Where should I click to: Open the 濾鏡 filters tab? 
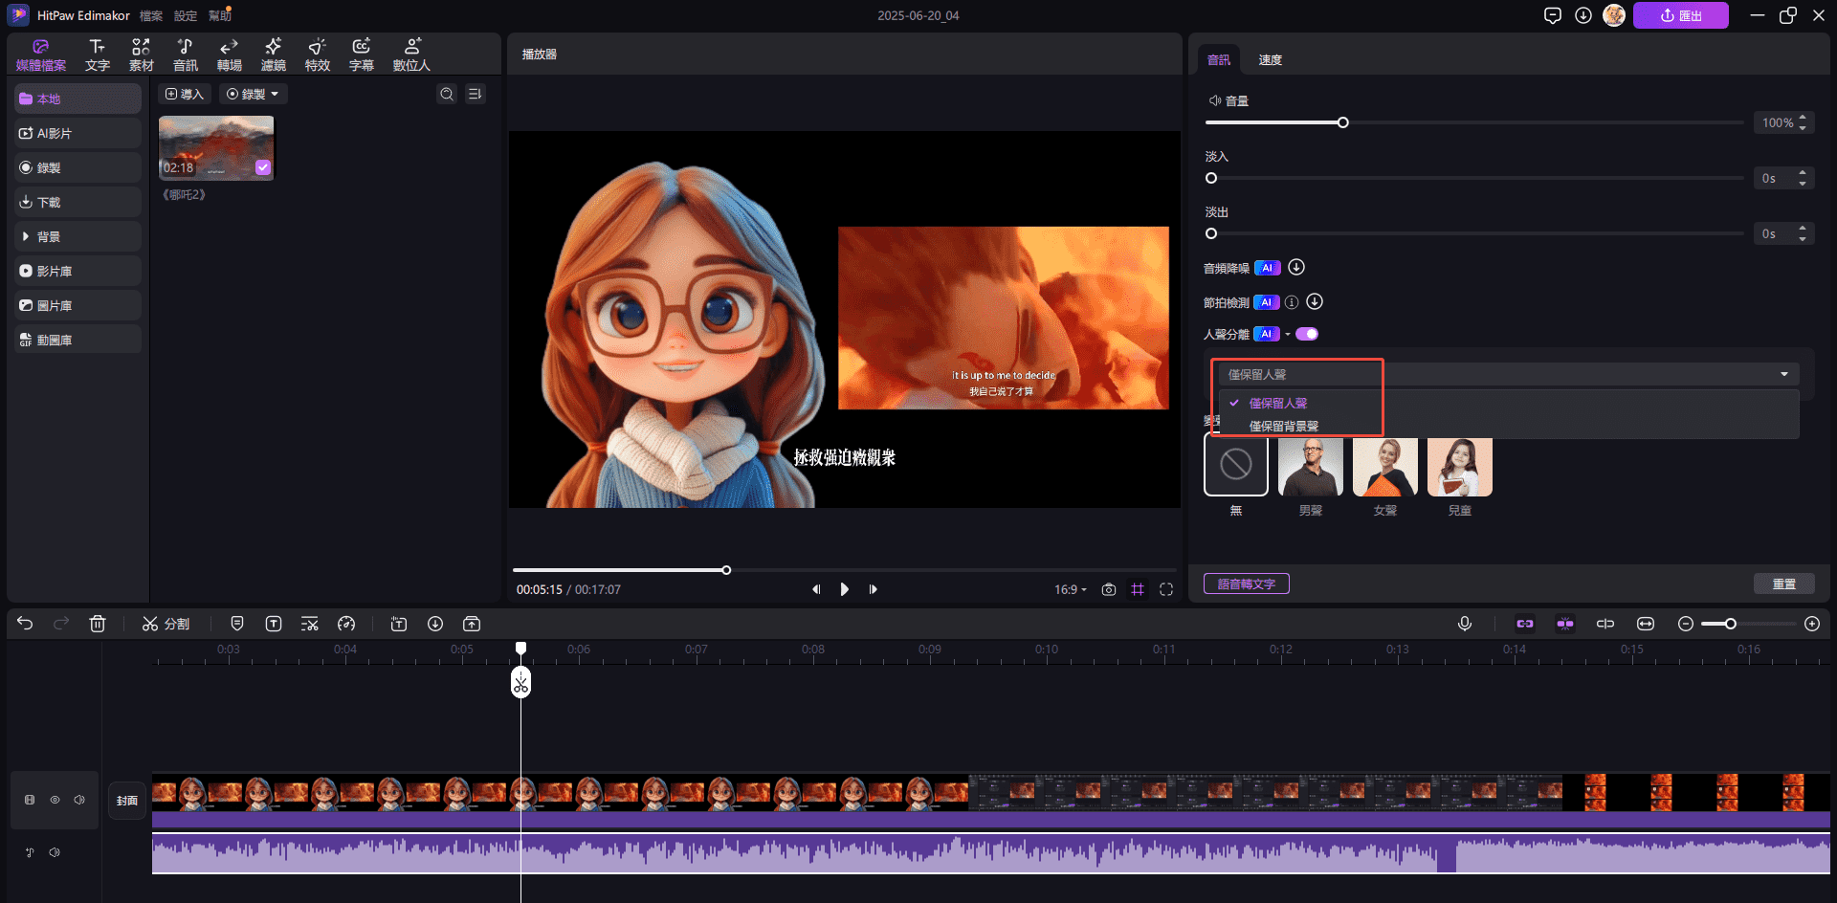click(274, 55)
